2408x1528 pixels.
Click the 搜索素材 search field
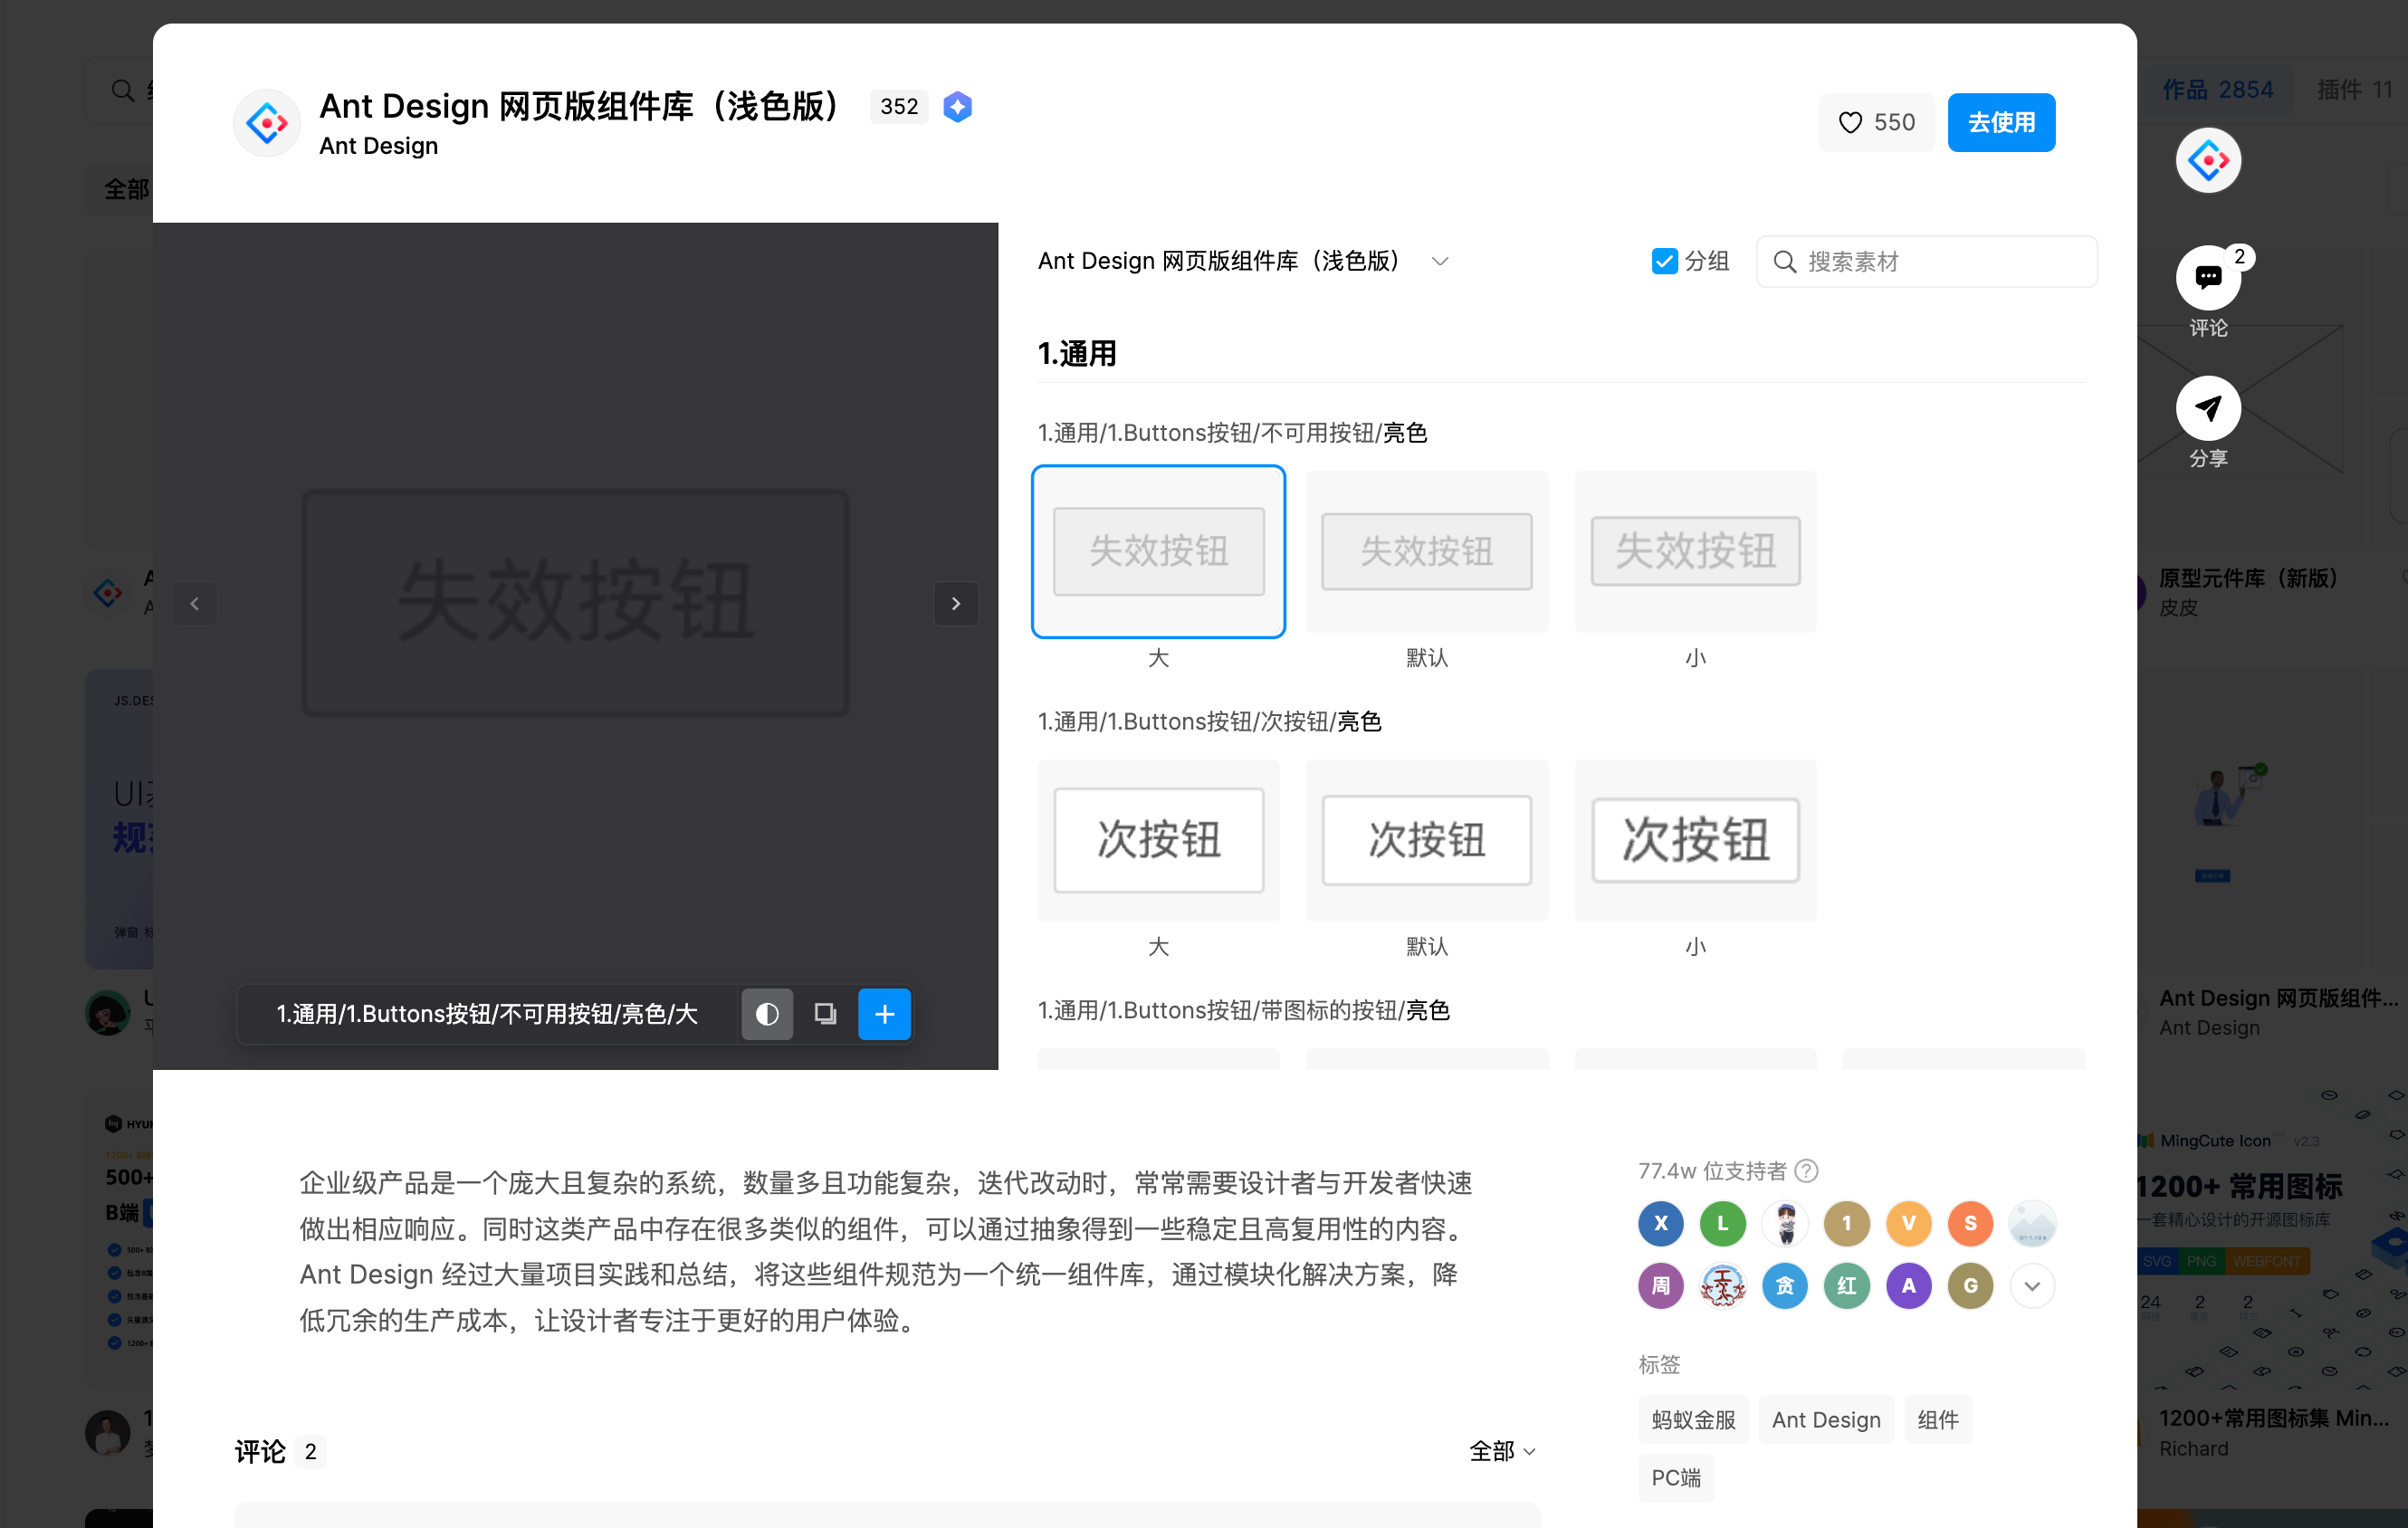point(1926,262)
